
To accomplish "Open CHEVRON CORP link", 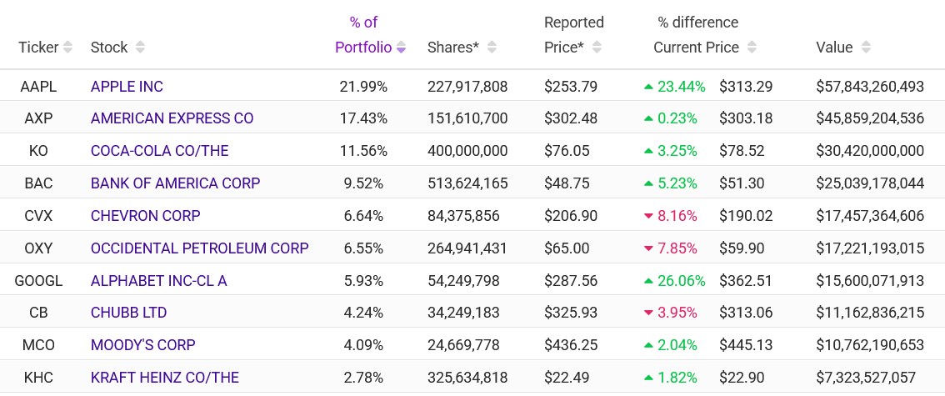I will coord(145,216).
